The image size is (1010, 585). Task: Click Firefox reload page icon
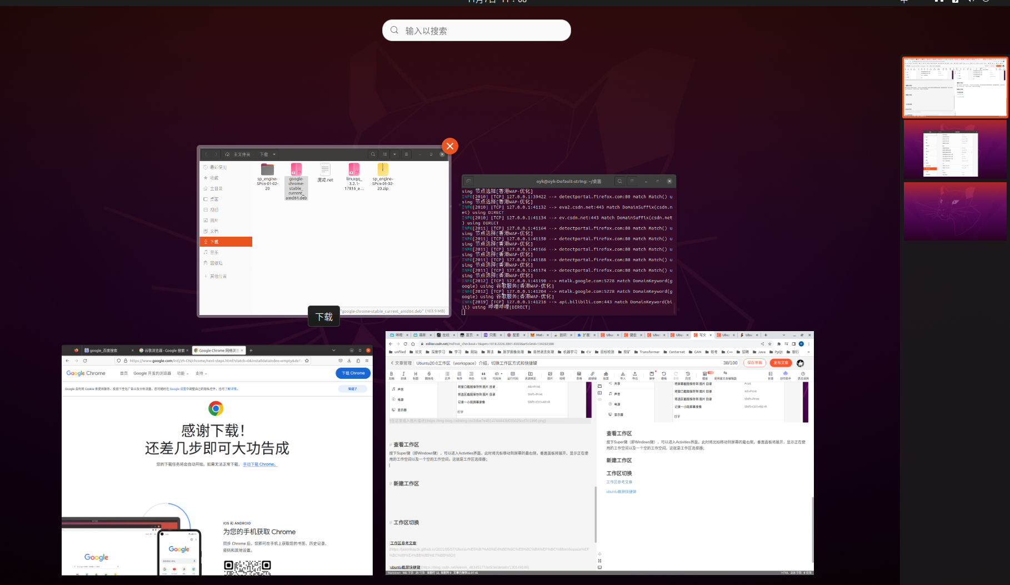pos(85,361)
